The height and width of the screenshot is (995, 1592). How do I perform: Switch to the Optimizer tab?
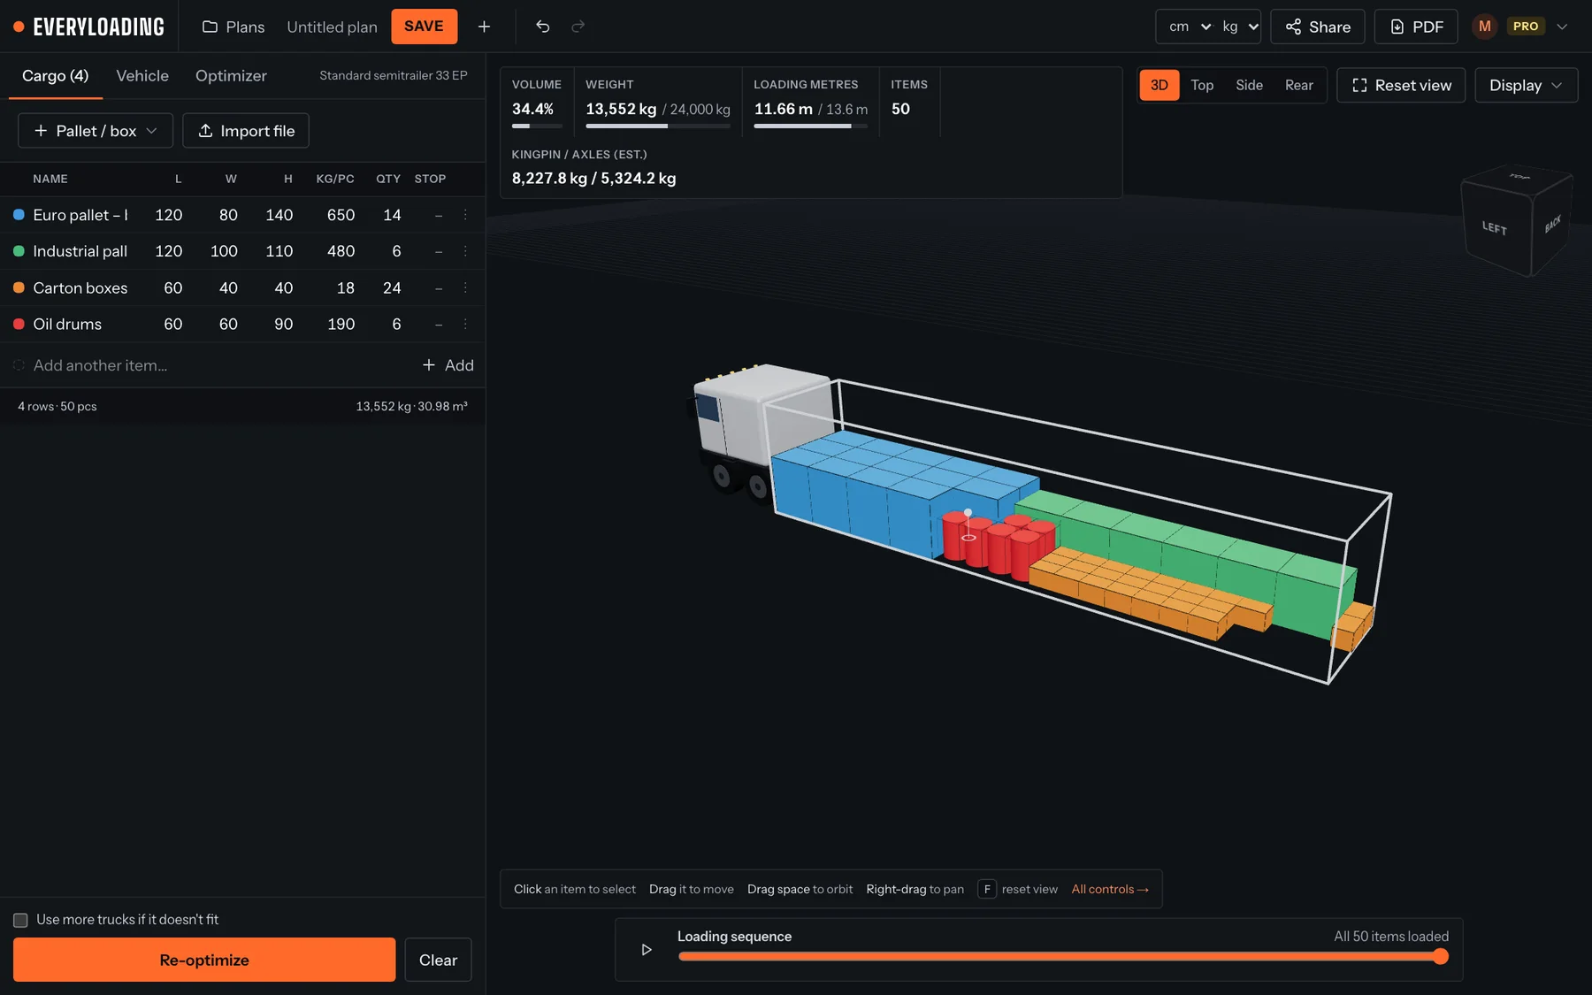231,76
